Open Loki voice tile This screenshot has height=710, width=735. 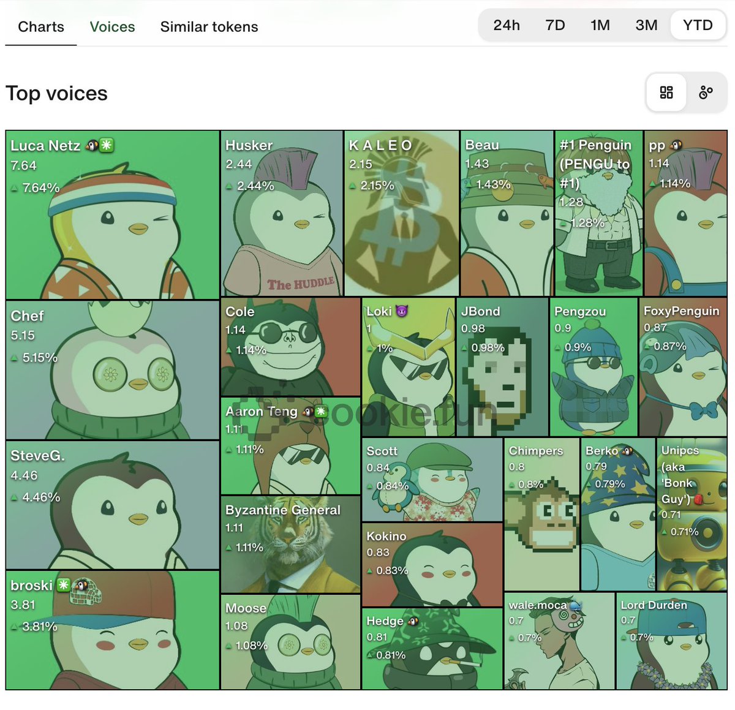click(x=409, y=367)
